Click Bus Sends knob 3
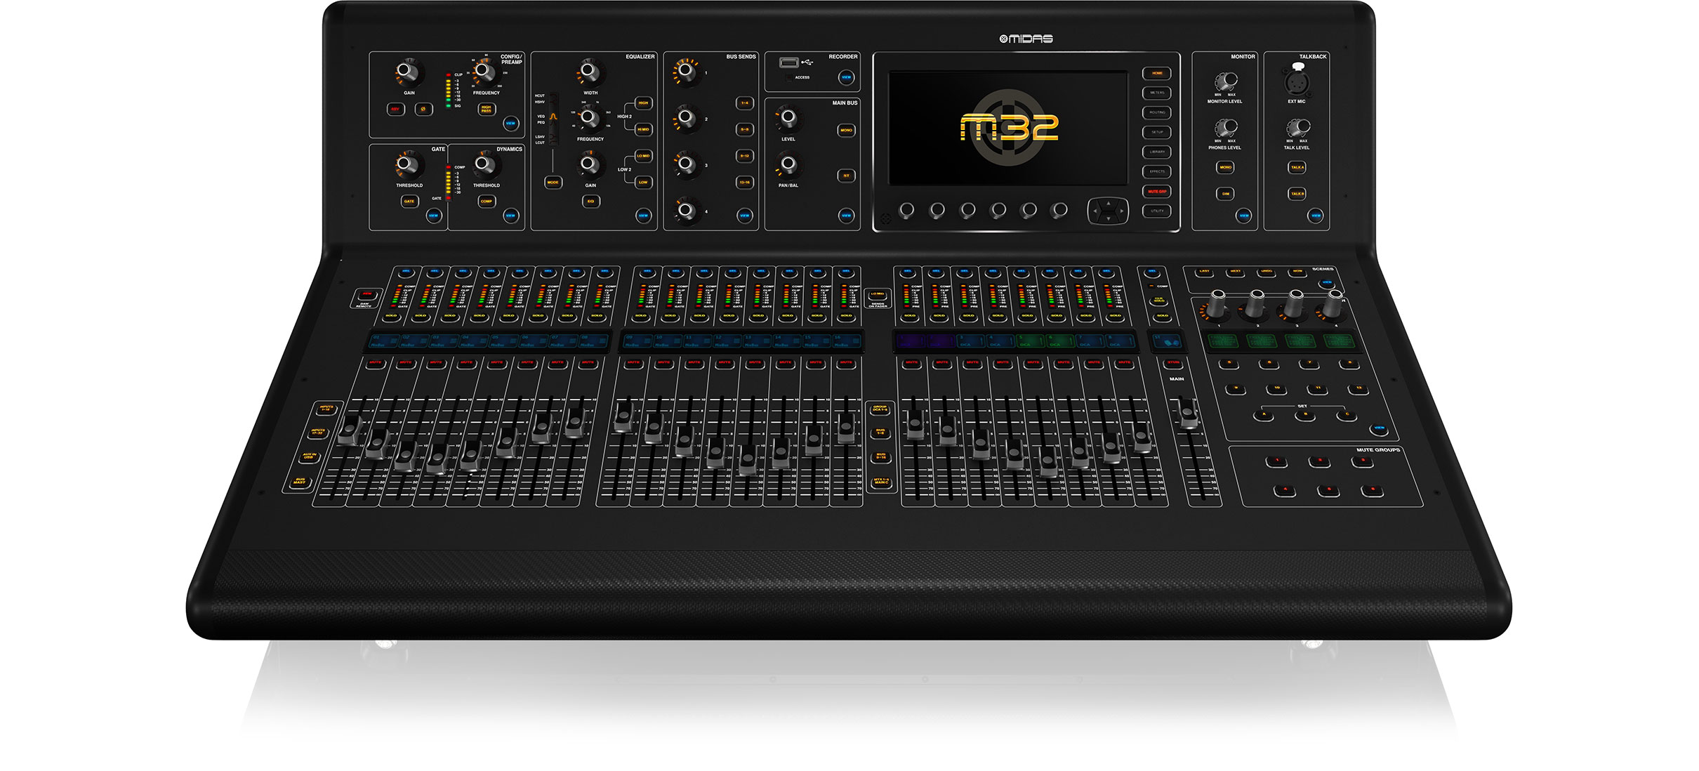1699x771 pixels. click(686, 164)
